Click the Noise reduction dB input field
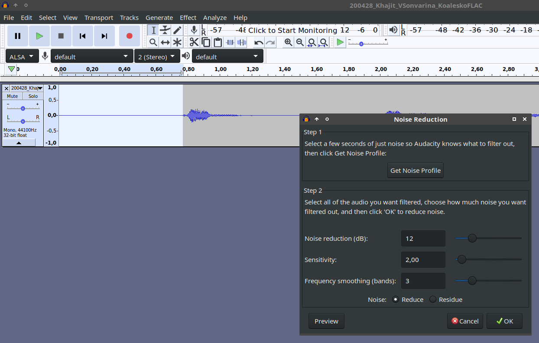Viewport: 539px width, 343px height. click(x=423, y=239)
